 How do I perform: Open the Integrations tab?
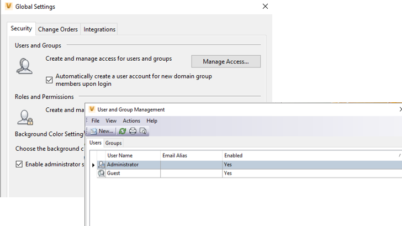pos(99,29)
